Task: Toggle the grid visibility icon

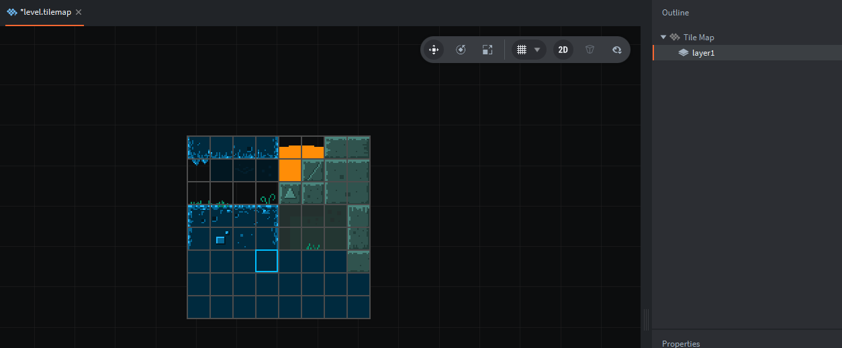Action: [522, 50]
